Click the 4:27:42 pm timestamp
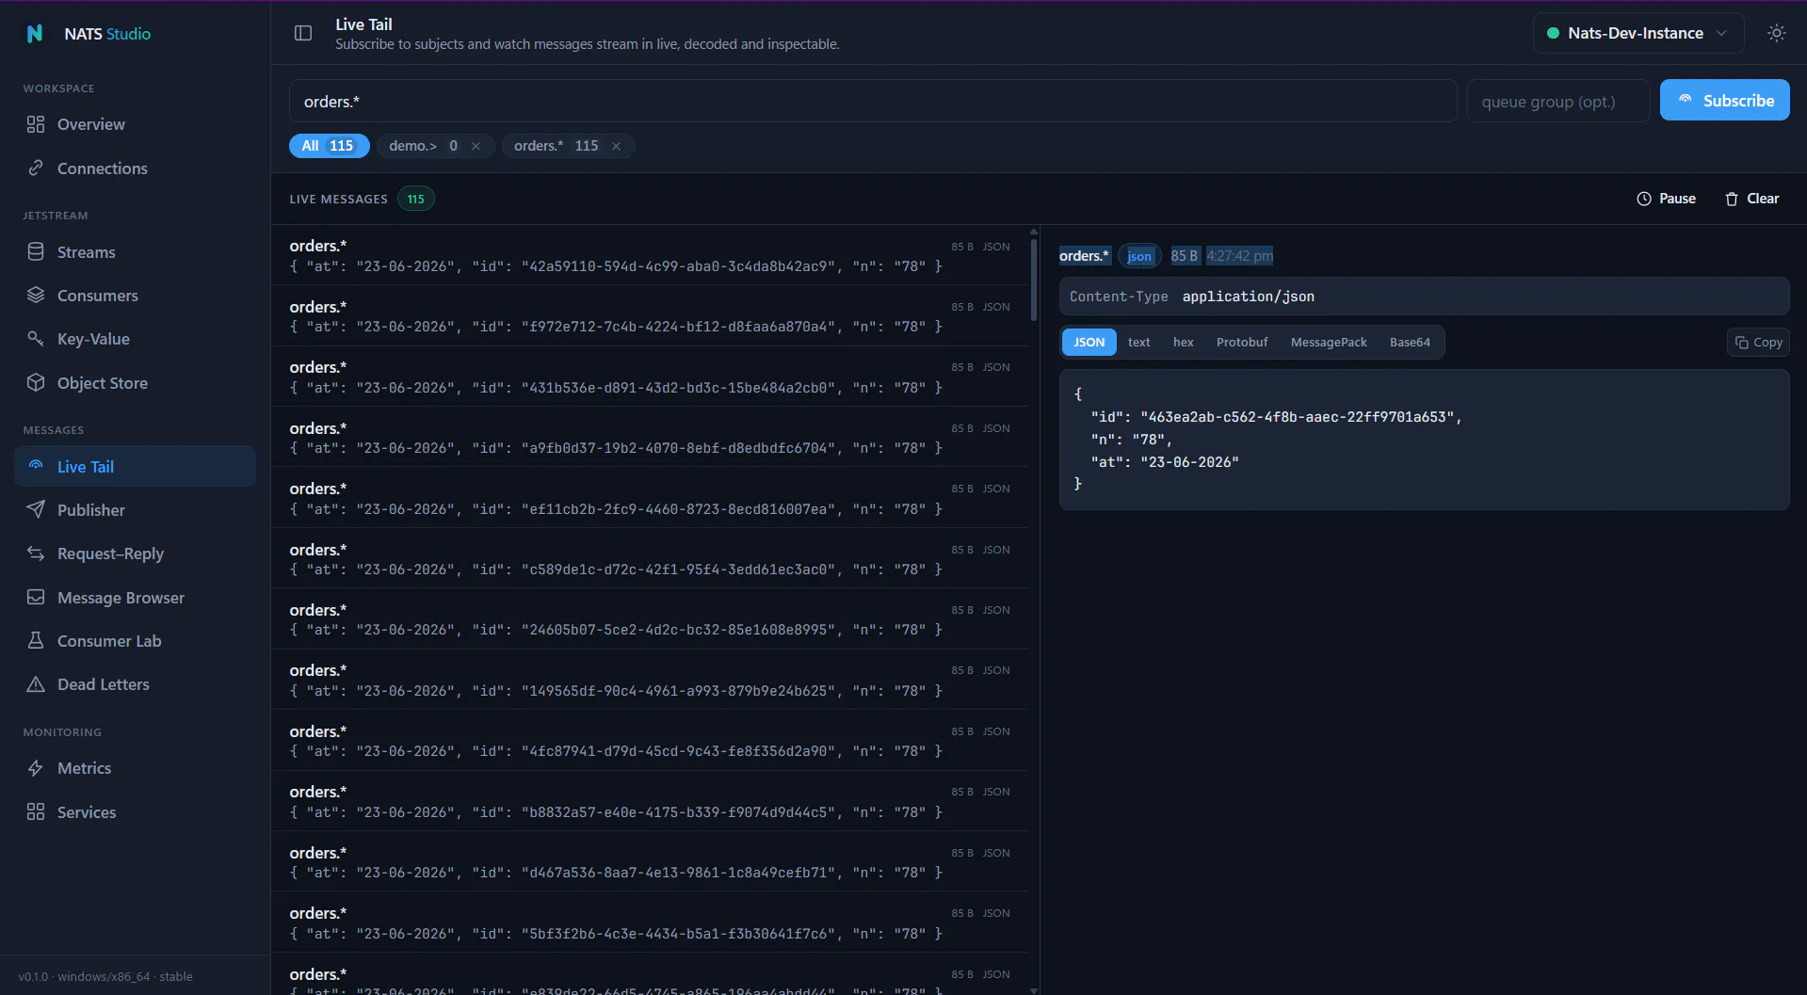1807x995 pixels. coord(1239,256)
